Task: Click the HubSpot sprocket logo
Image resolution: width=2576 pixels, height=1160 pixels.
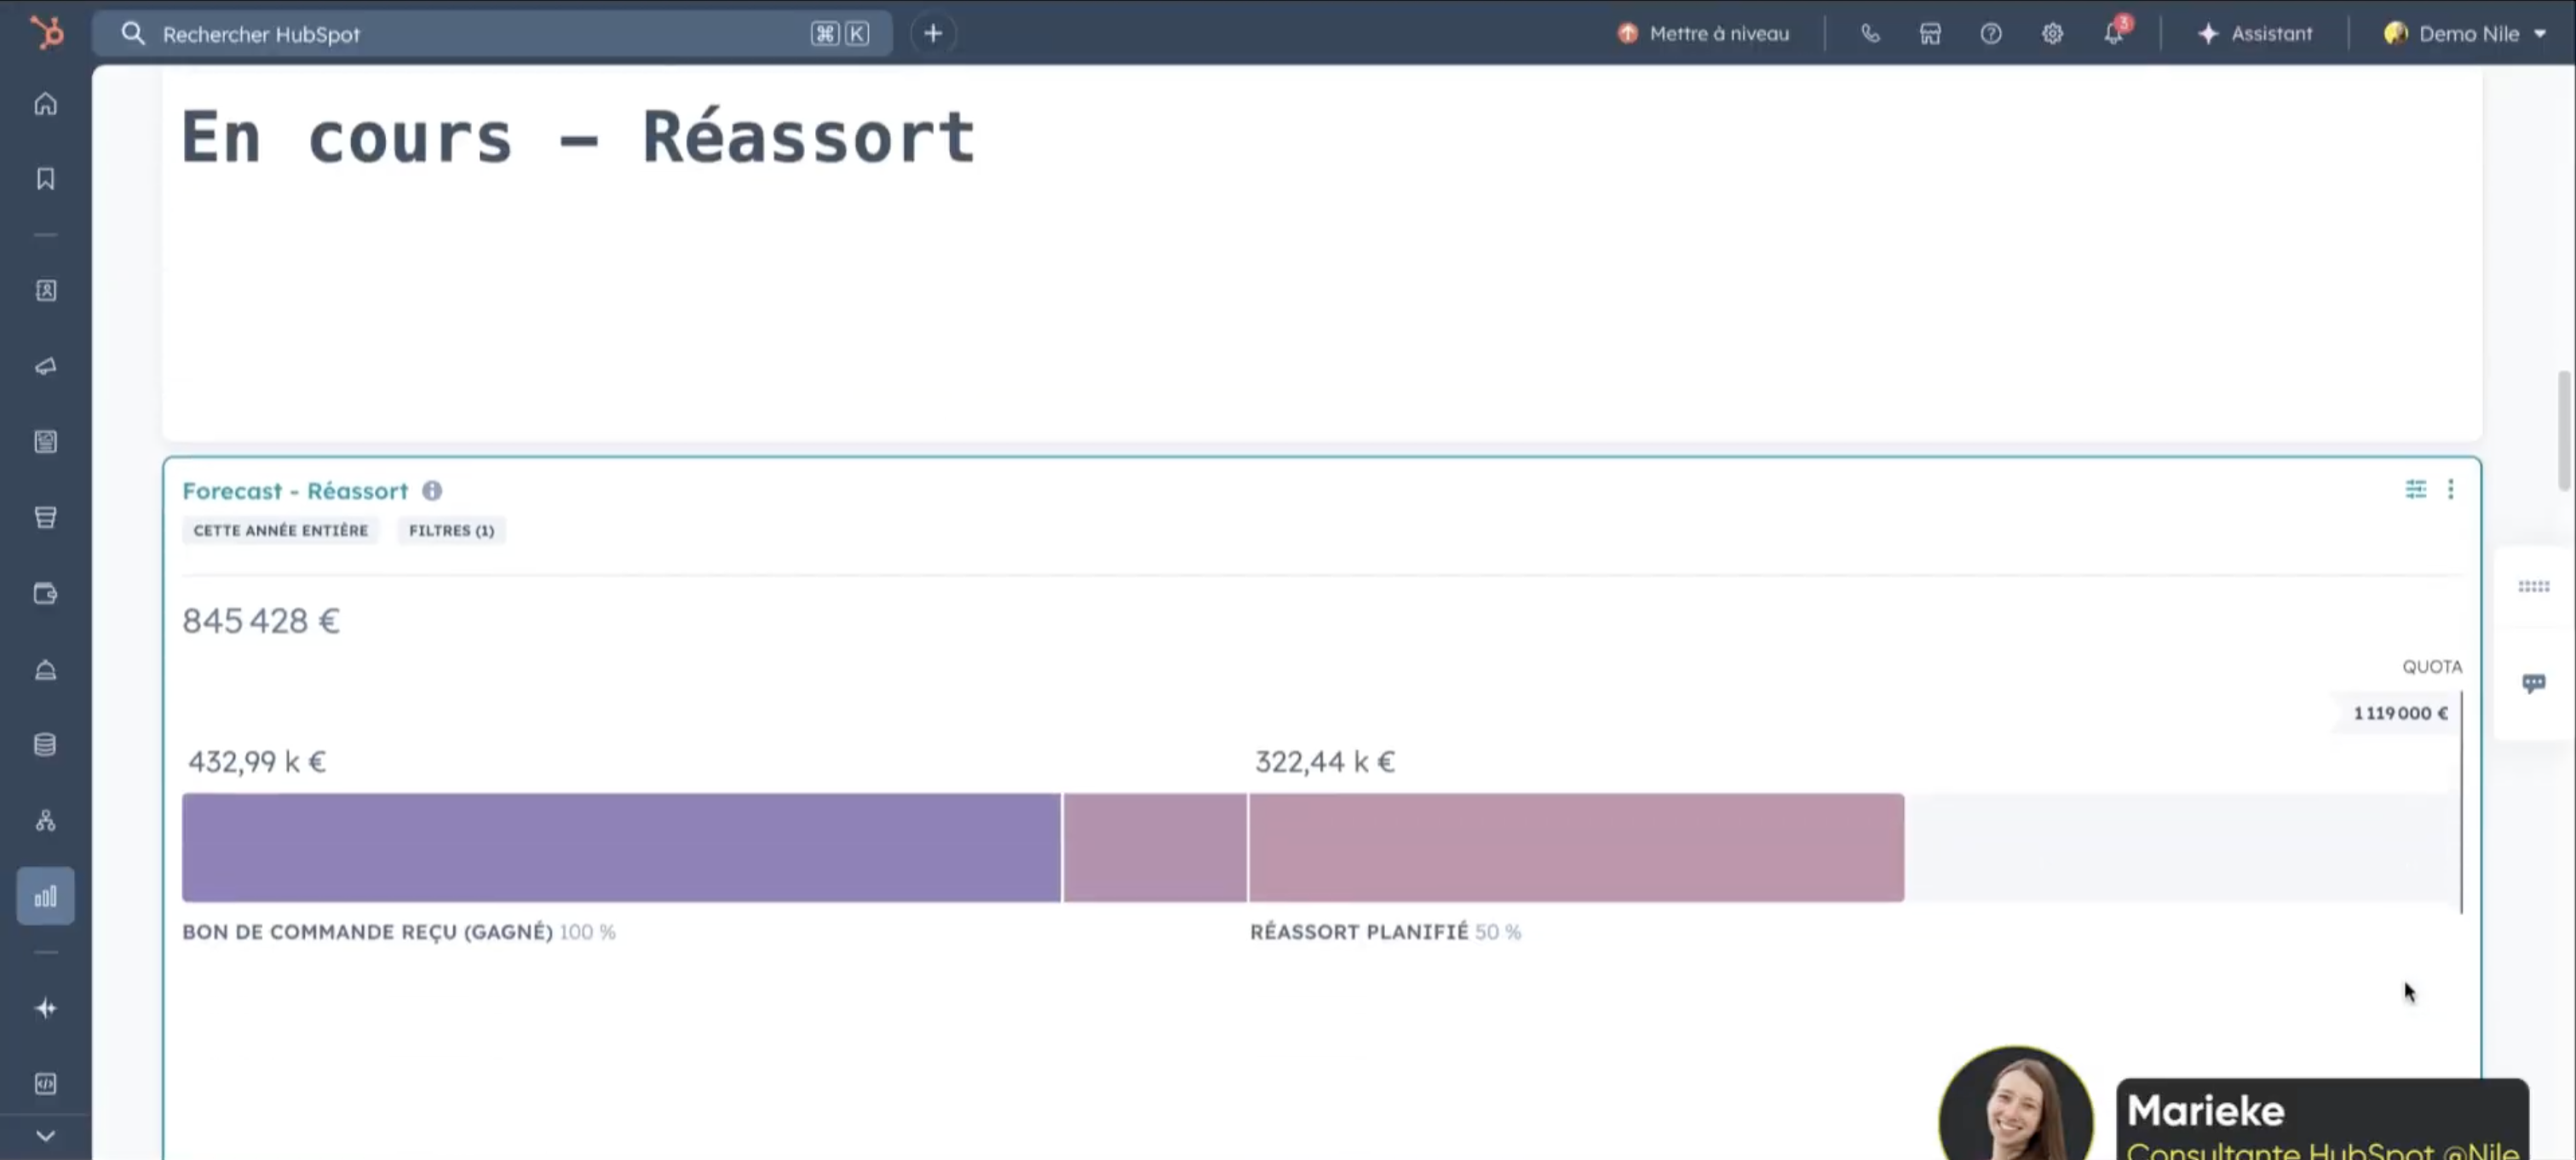Action: point(46,33)
